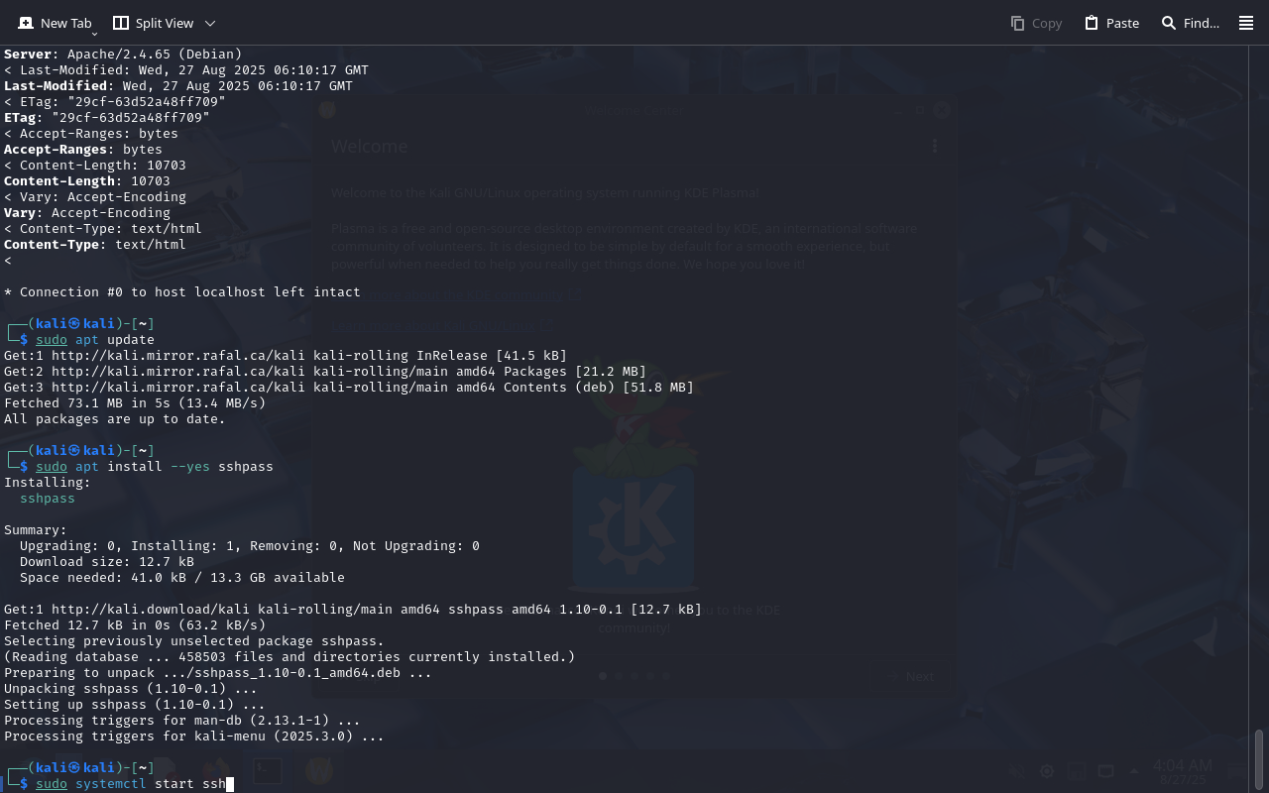This screenshot has height=793, width=1269.
Task: Click the Copy toolbar button
Action: pyautogui.click(x=1036, y=23)
